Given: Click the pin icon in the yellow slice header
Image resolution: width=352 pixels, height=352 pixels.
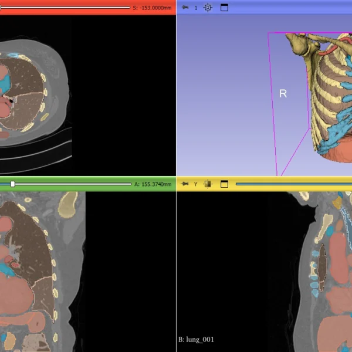Looking at the screenshot, I should 185,184.
